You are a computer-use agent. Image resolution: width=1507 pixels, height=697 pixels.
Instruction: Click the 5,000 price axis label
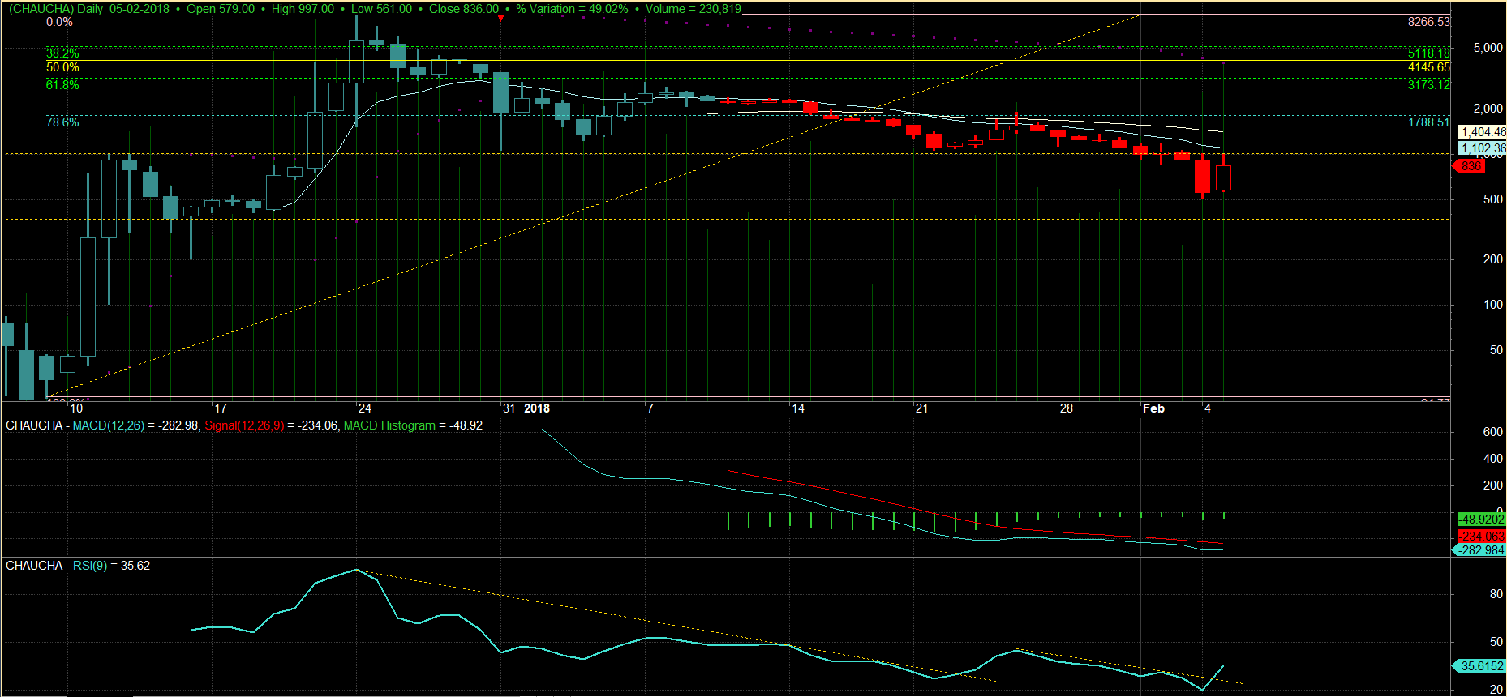1488,48
